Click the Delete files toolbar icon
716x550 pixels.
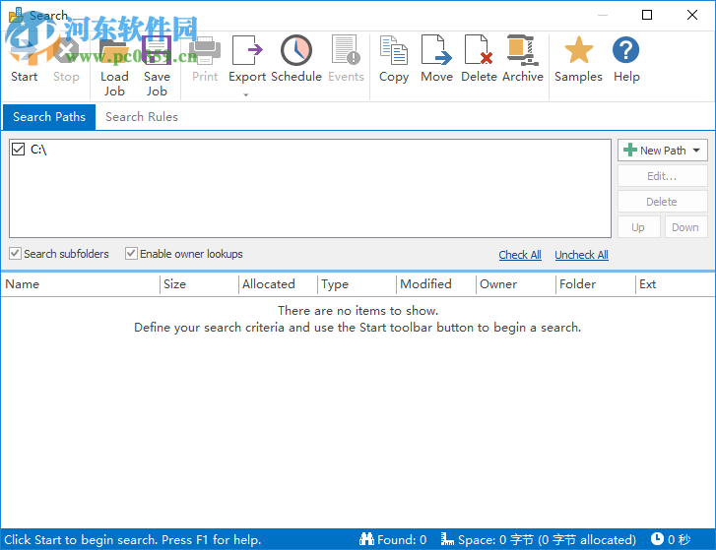(x=479, y=50)
